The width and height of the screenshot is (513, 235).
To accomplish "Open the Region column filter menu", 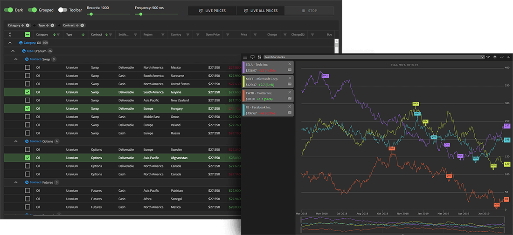I will (x=161, y=34).
